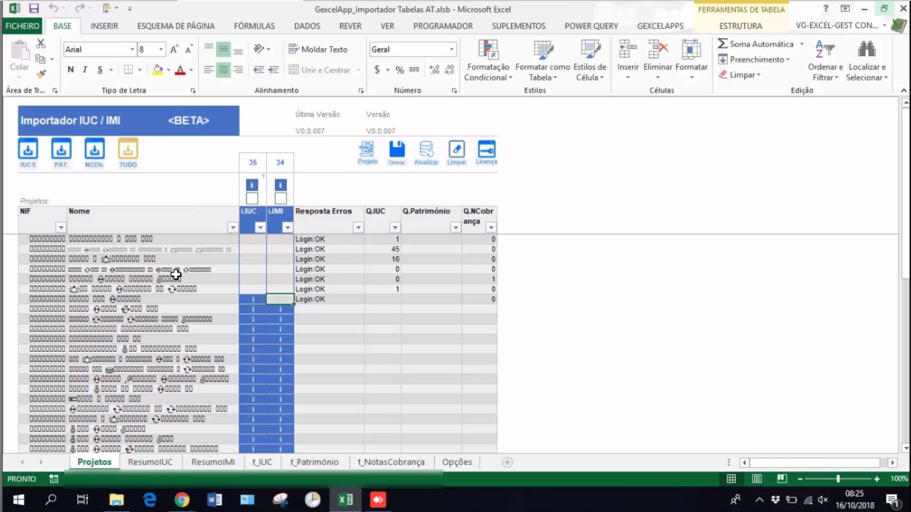The image size is (911, 512).
Task: Switch to Page Layout view button
Action: [757, 479]
